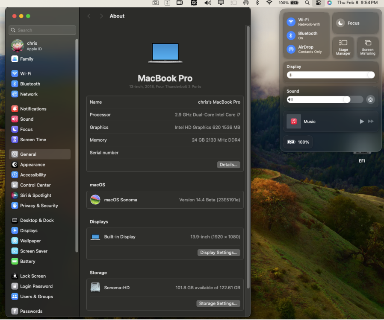Open Bluetooth menu in menu bar

(x=257, y=3)
